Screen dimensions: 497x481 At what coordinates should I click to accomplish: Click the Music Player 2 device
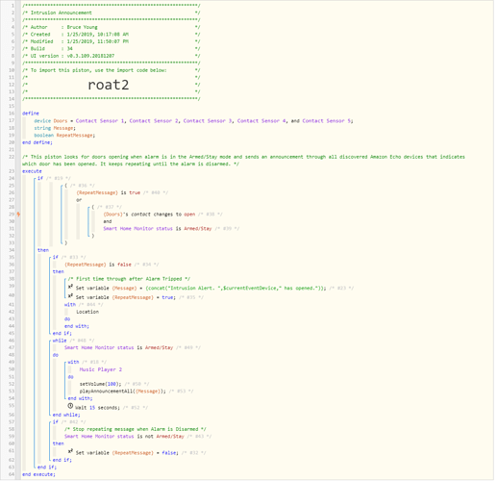101,369
